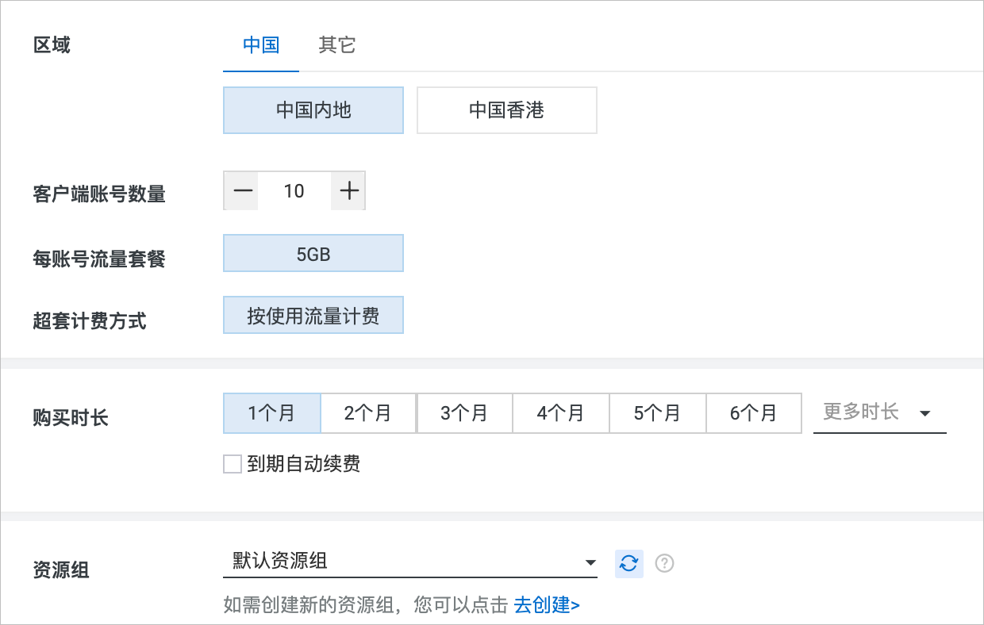Viewport: 984px width, 625px height.
Task: Click the 区域 label
Action: pyautogui.click(x=52, y=45)
